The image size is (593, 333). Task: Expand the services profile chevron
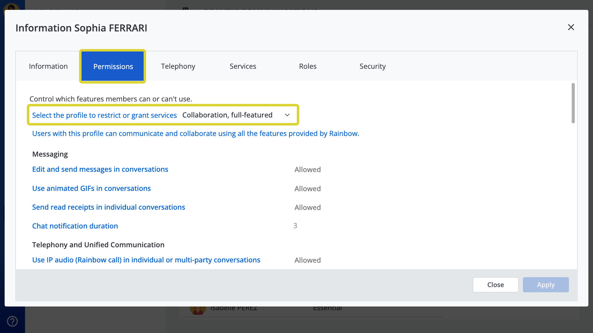click(x=287, y=115)
